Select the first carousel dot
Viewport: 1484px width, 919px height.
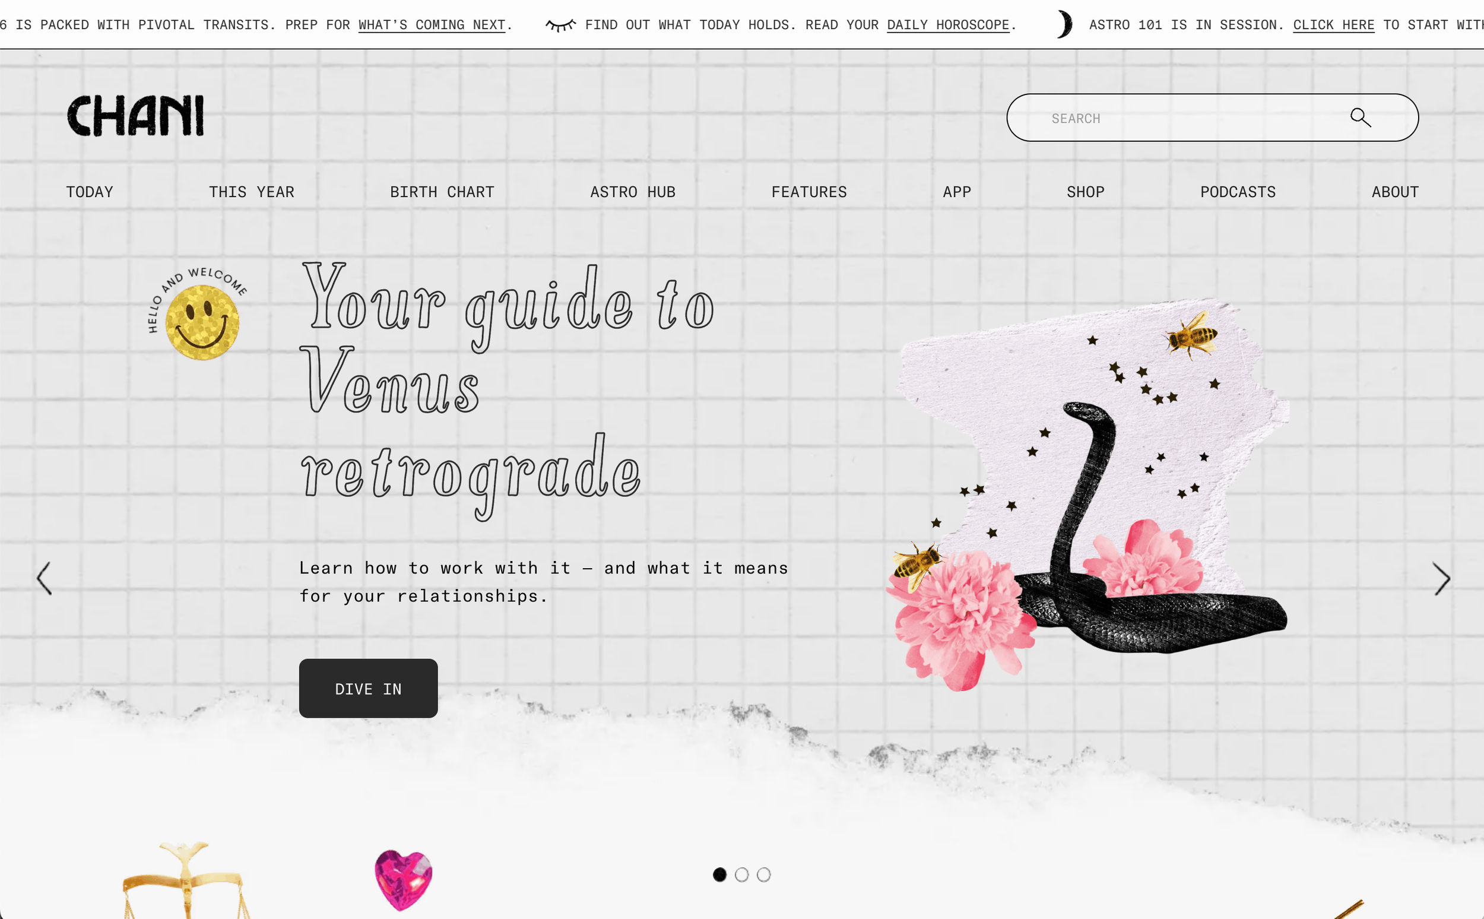click(719, 874)
